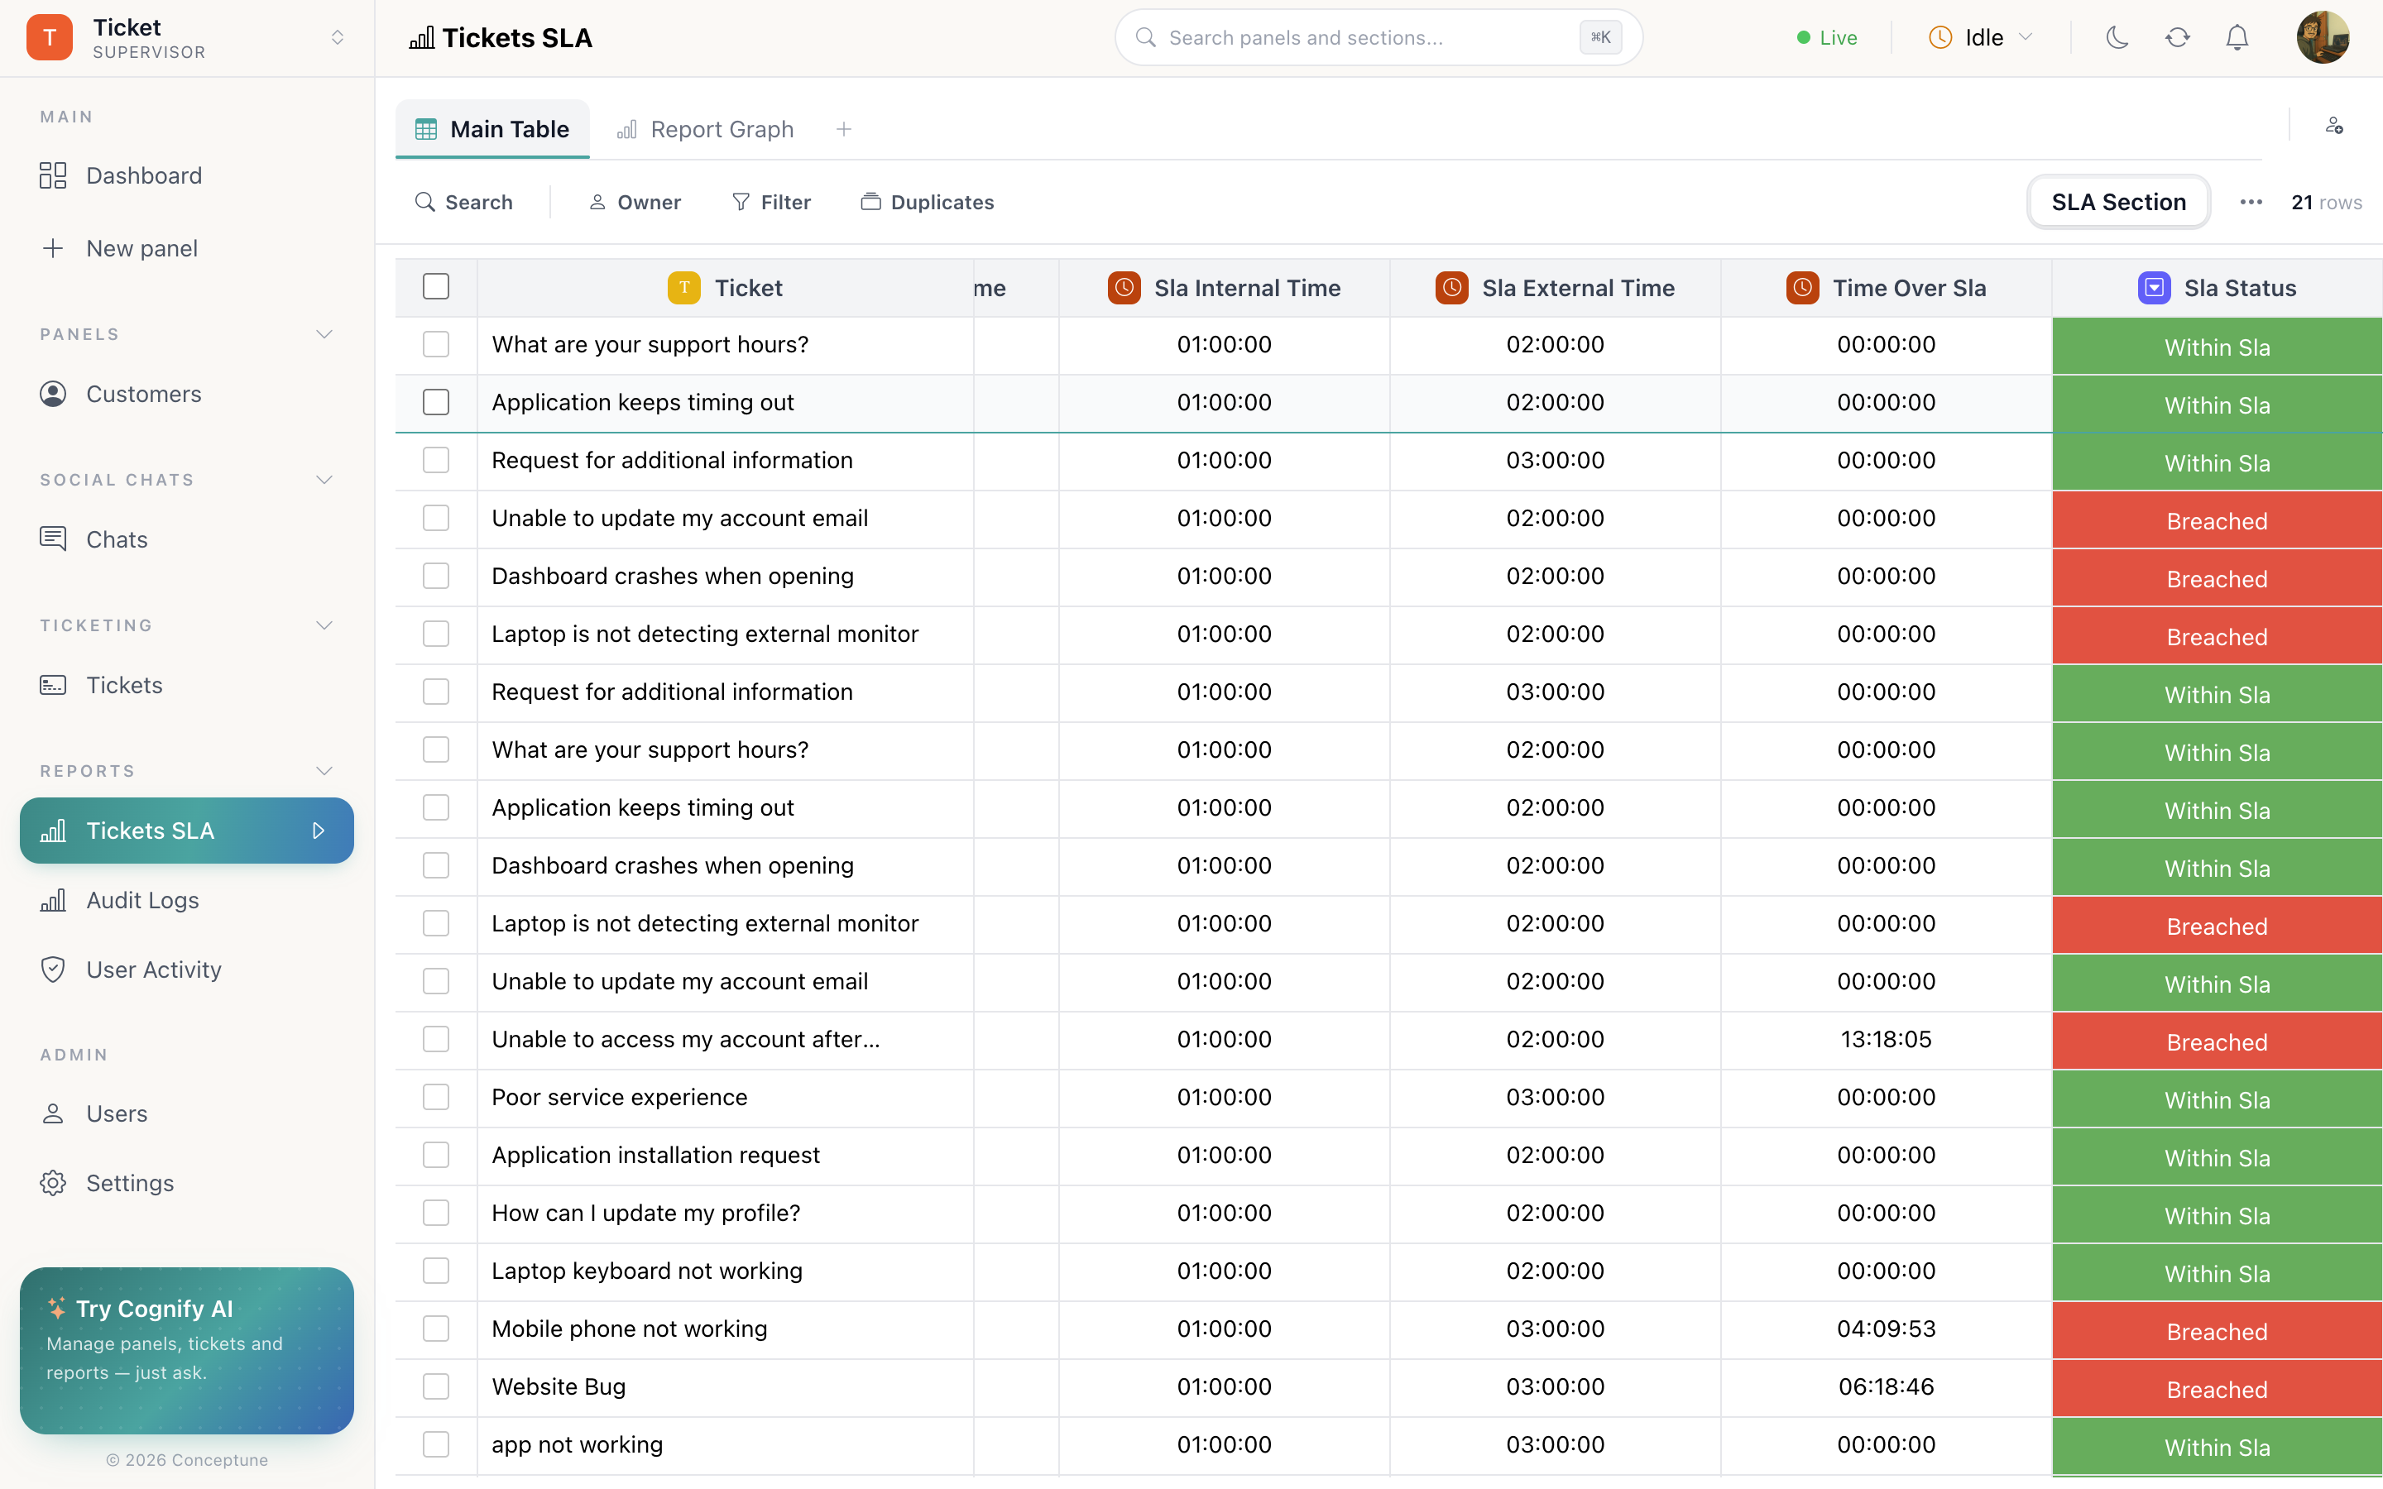Filter by Owner
Viewport: 2383px width, 1489px height.
pyautogui.click(x=635, y=202)
